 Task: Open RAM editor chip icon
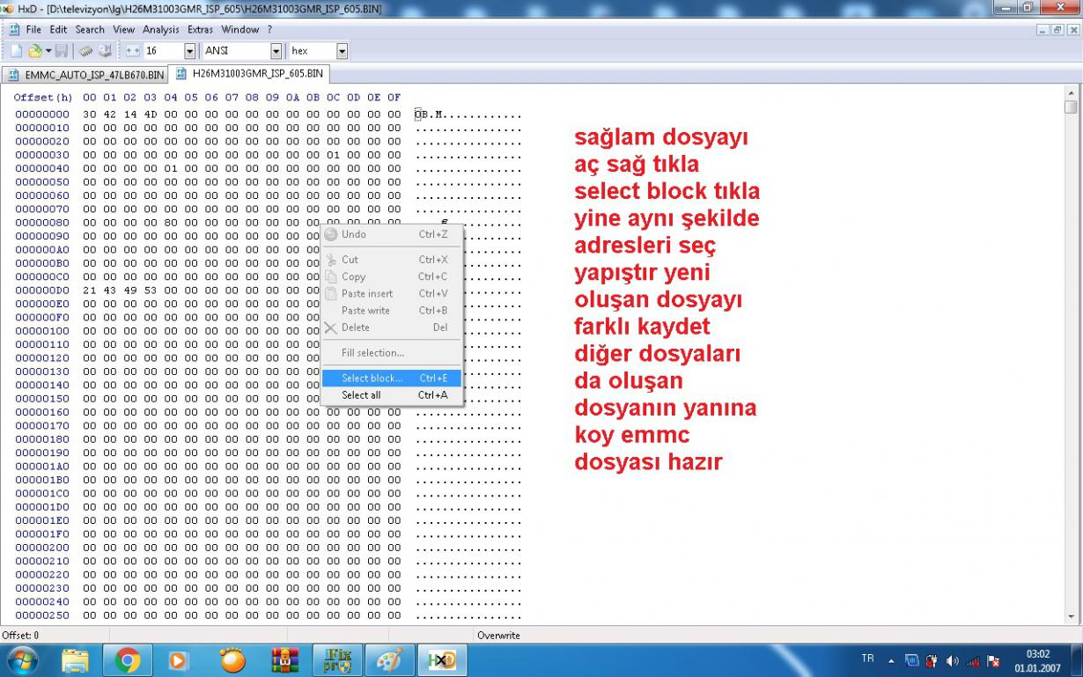pos(87,51)
